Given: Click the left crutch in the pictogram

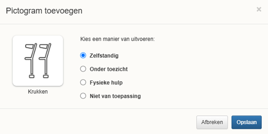Looking at the screenshot, I should tap(31, 61).
